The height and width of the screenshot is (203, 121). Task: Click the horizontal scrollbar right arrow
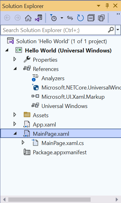(117, 200)
